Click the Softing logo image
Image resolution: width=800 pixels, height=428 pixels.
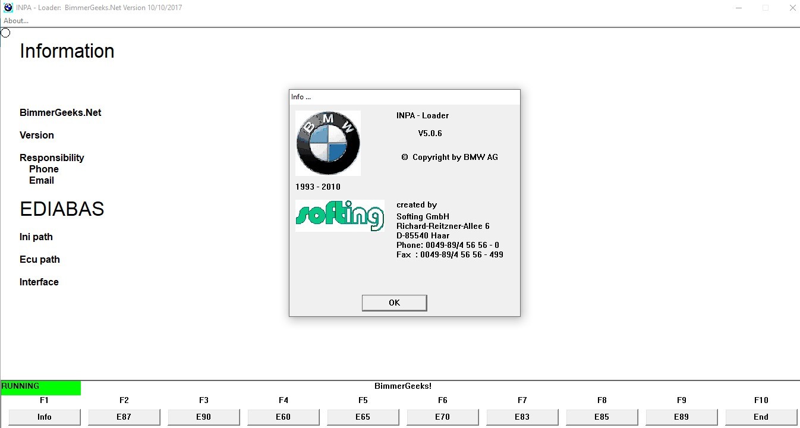(339, 216)
